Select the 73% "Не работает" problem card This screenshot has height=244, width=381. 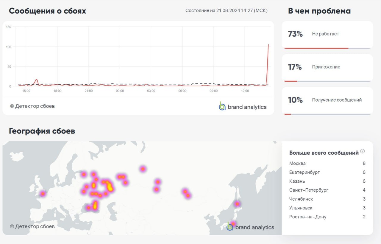(x=327, y=34)
